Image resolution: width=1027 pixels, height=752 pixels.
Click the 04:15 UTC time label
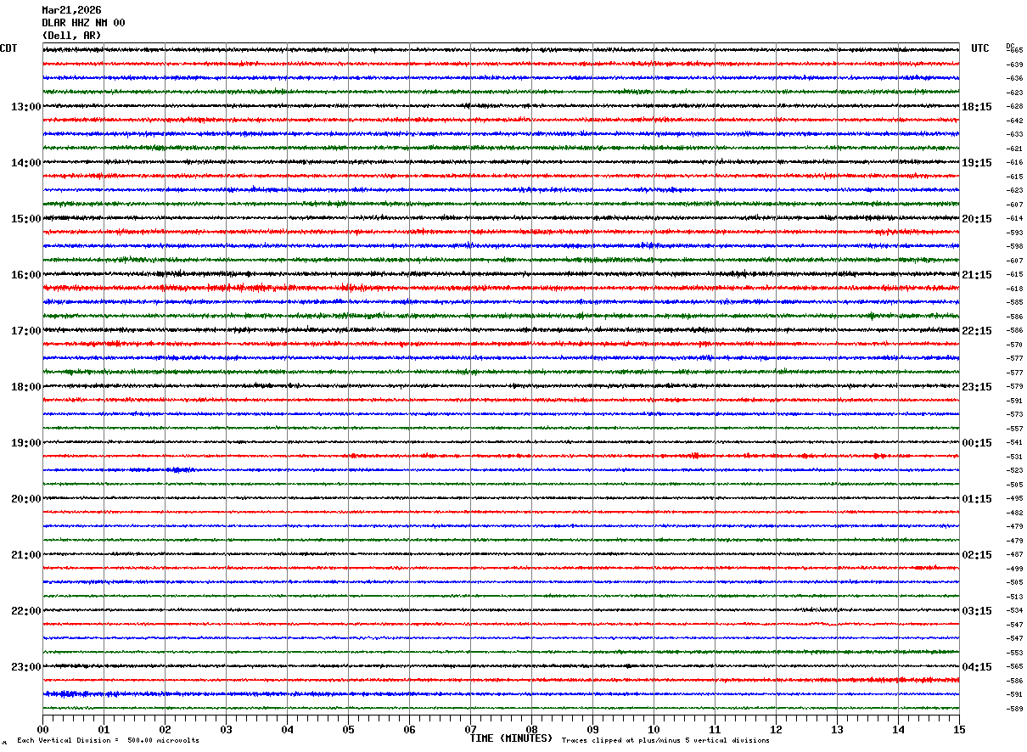pos(977,667)
